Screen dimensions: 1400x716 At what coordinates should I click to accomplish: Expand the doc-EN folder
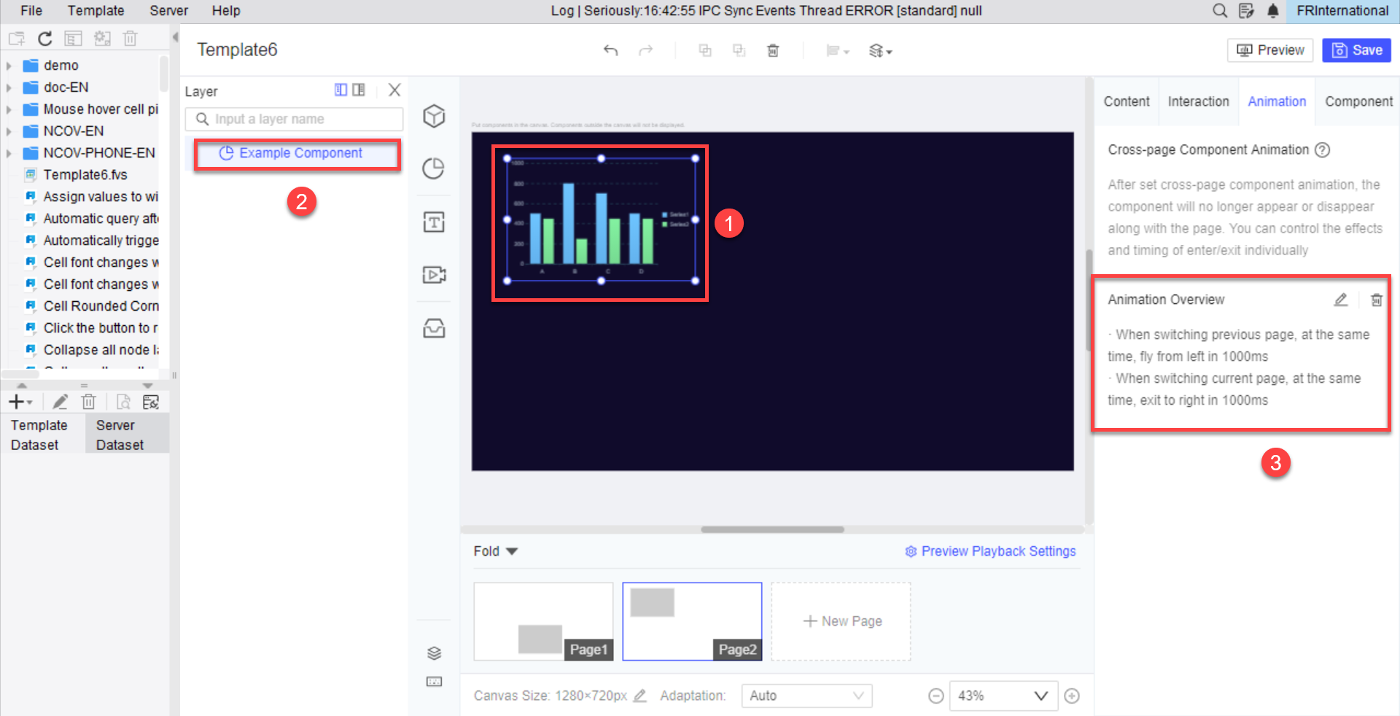(9, 87)
